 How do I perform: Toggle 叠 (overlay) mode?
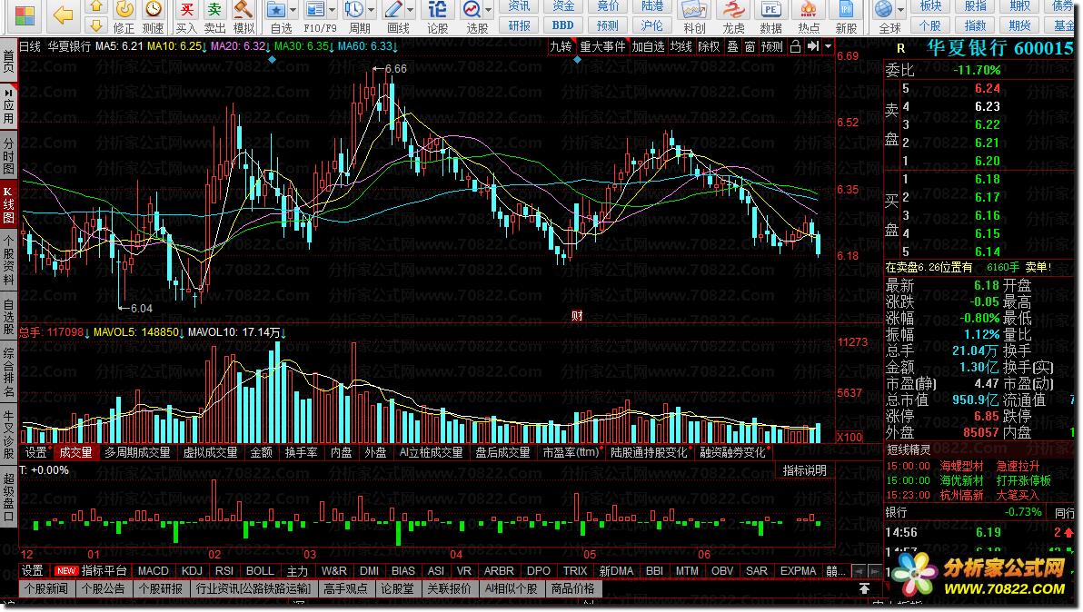pyautogui.click(x=733, y=46)
